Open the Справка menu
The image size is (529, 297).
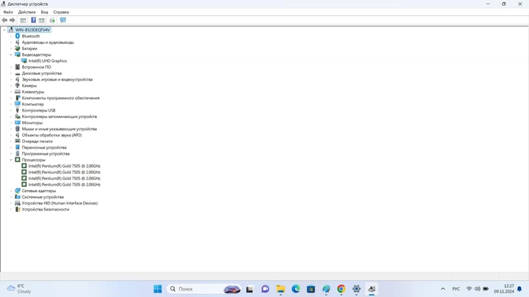click(61, 12)
